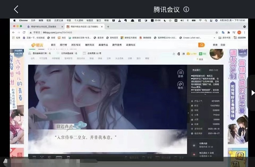This screenshot has width=255, height=167.
Task: Open a new Chrome tab
Action: (108, 27)
